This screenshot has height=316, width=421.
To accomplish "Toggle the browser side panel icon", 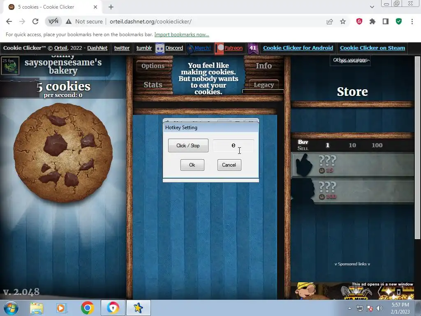I will [x=386, y=21].
